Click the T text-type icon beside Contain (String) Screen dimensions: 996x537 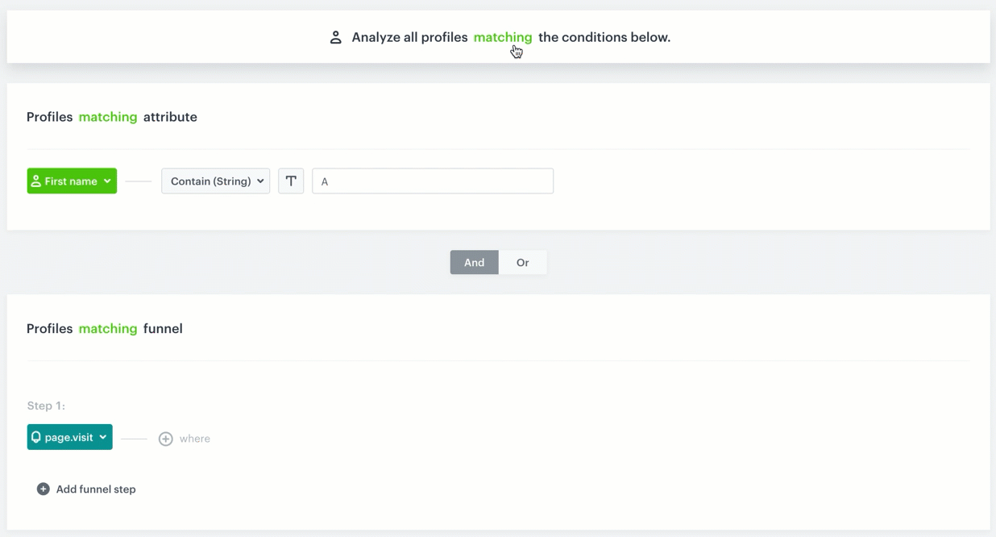[291, 181]
